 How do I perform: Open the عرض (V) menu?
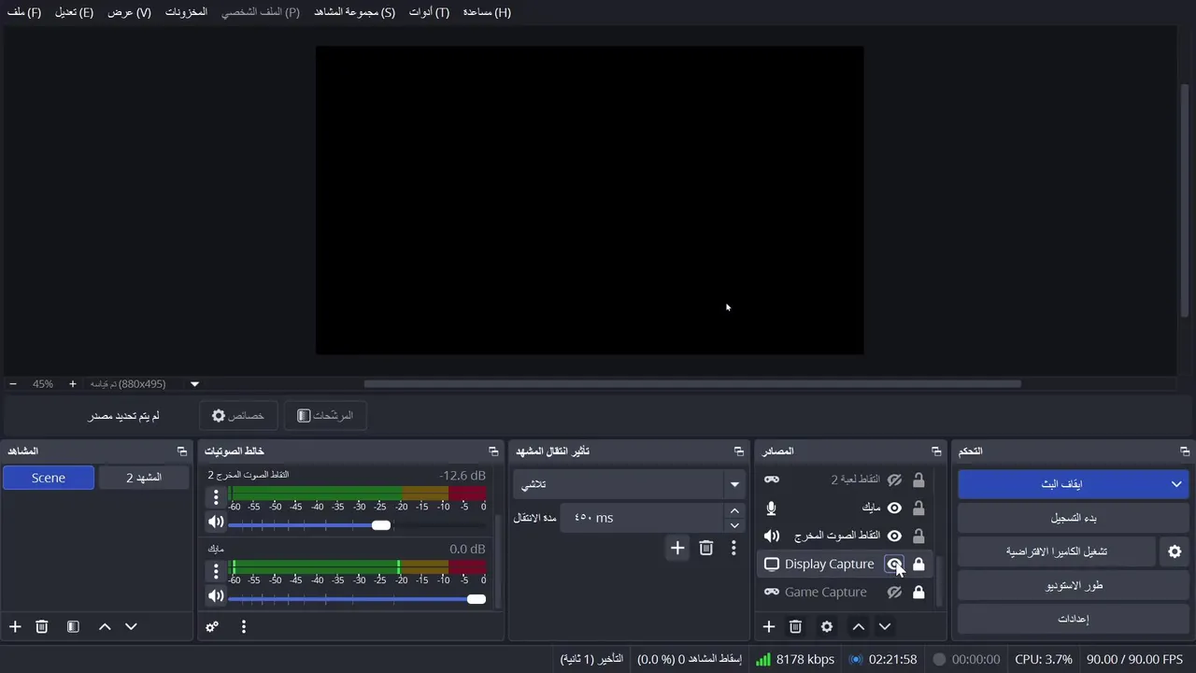129,12
